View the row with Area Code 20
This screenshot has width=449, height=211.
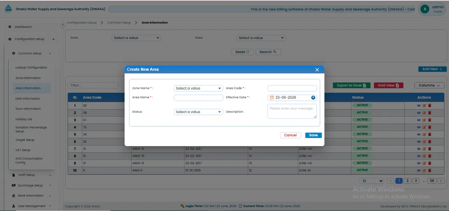[419, 105]
